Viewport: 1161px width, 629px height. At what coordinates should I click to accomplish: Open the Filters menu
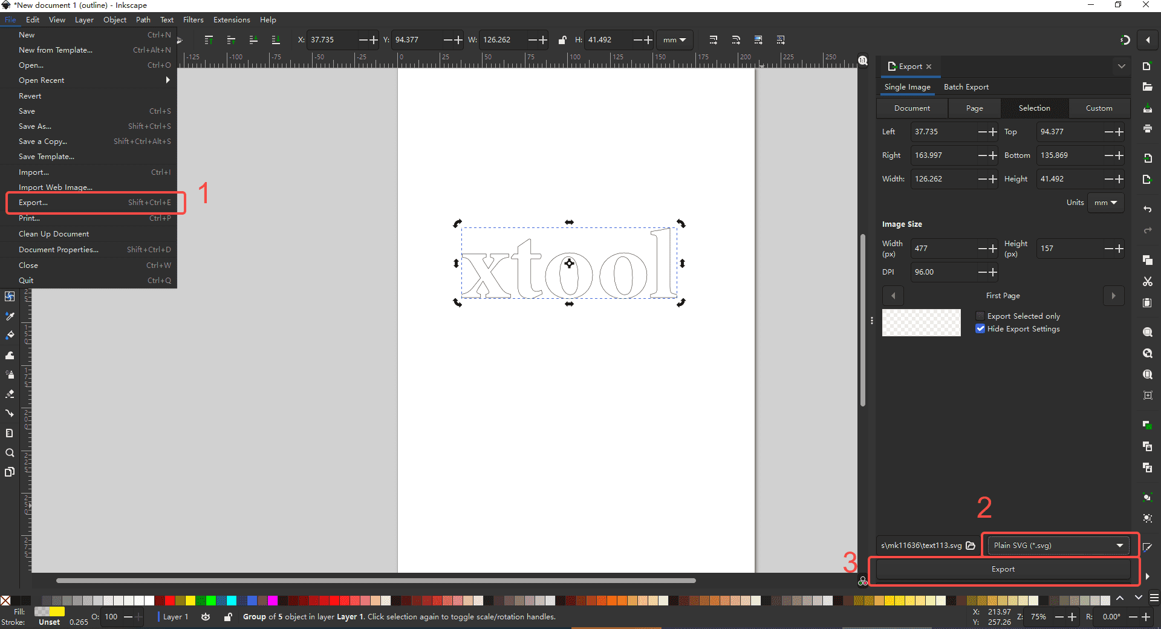(x=193, y=20)
